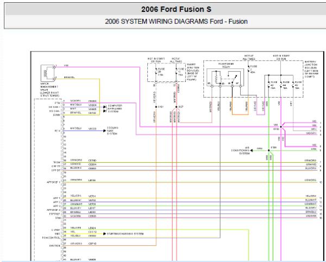This screenshot has height=262, width=326.
Task: Click circuit code VE701 on pin 25
Action: [92, 196]
